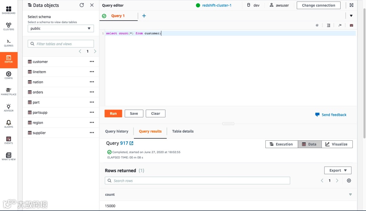Open the Queries sidebar item
This screenshot has width=366, height=211.
[8, 43]
